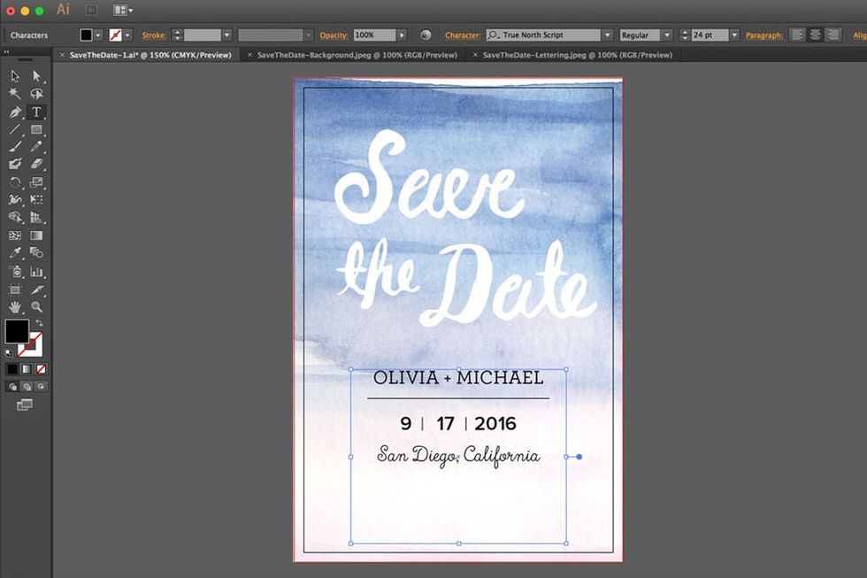Enable left text alignment
This screenshot has height=578, width=867.
pyautogui.click(x=798, y=35)
